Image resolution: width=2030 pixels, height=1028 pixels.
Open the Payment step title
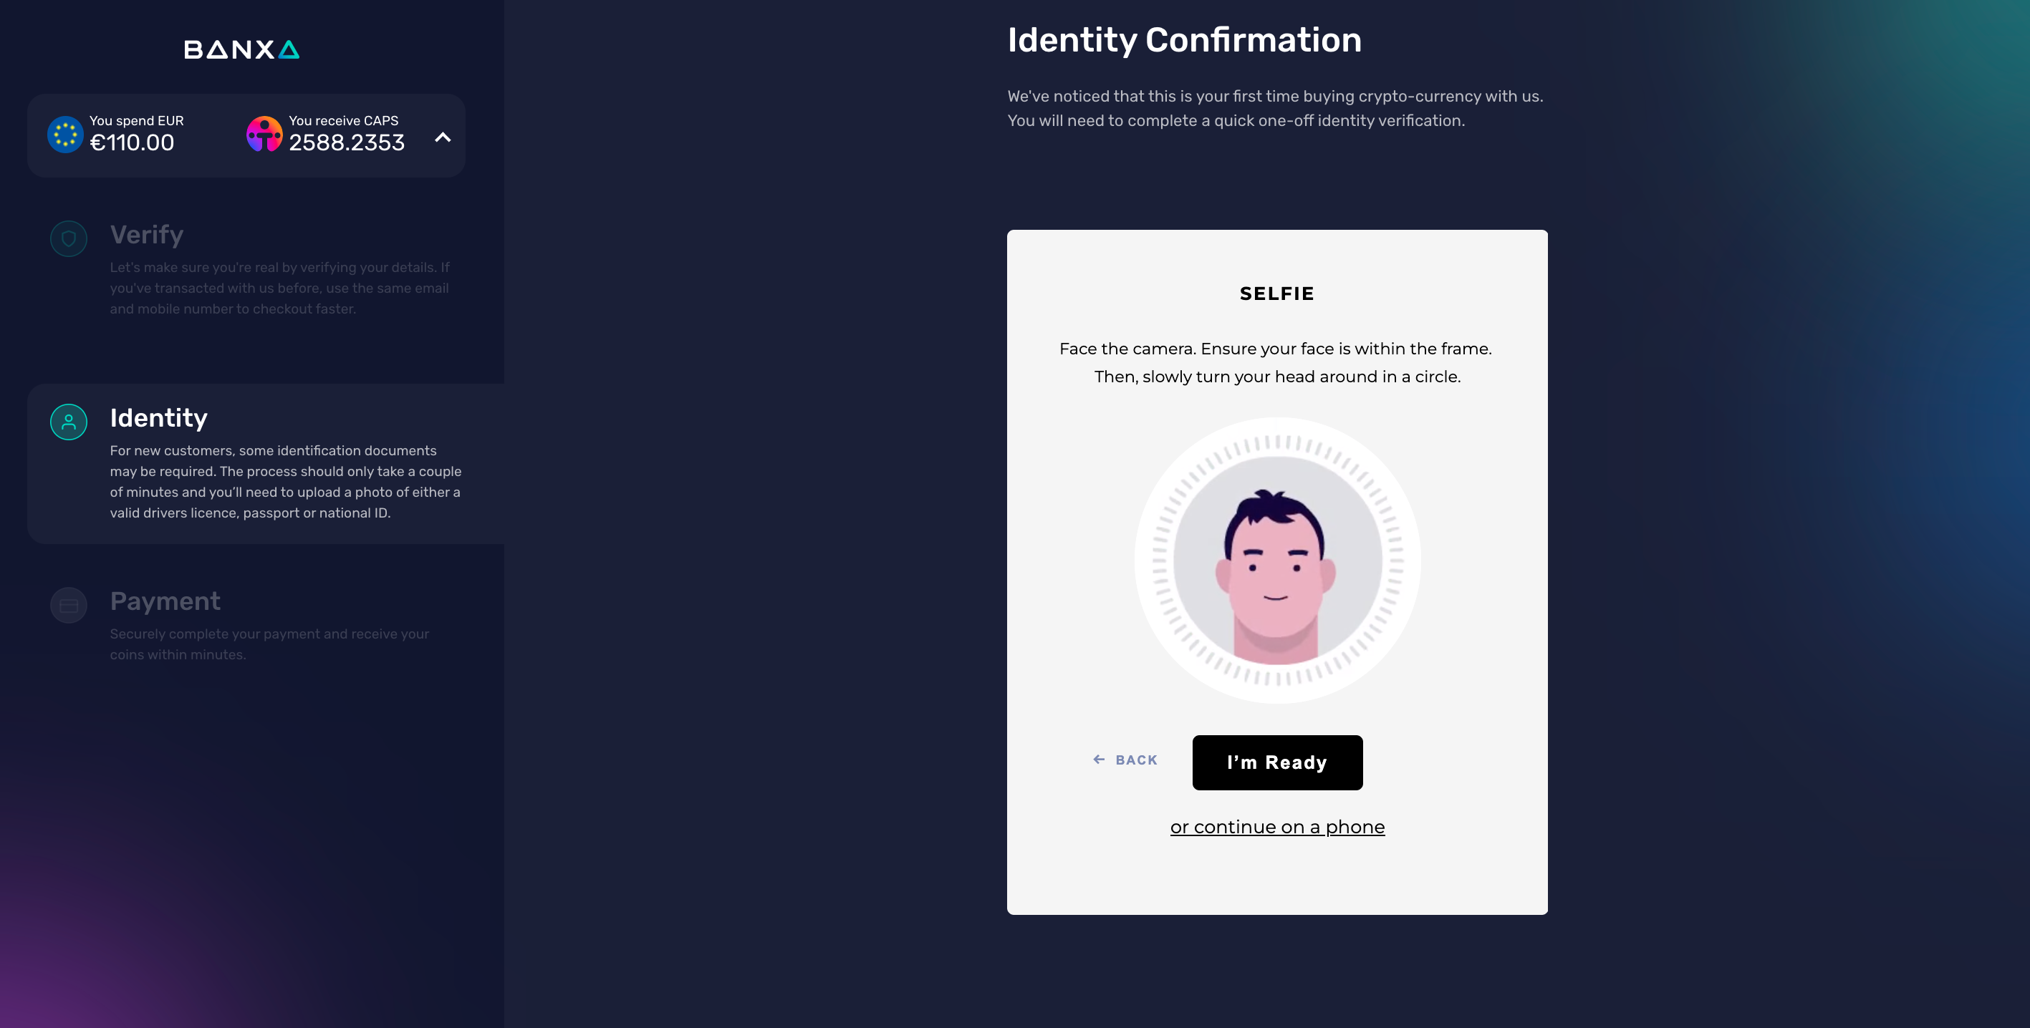pyautogui.click(x=165, y=602)
